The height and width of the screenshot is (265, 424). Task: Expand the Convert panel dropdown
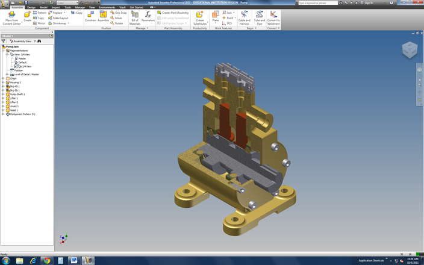click(x=279, y=28)
